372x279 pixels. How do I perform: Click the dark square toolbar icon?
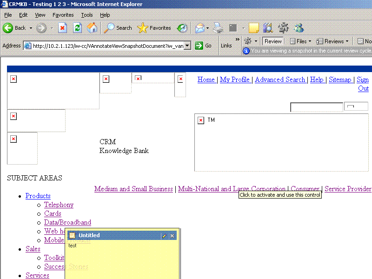pyautogui.click(x=233, y=28)
